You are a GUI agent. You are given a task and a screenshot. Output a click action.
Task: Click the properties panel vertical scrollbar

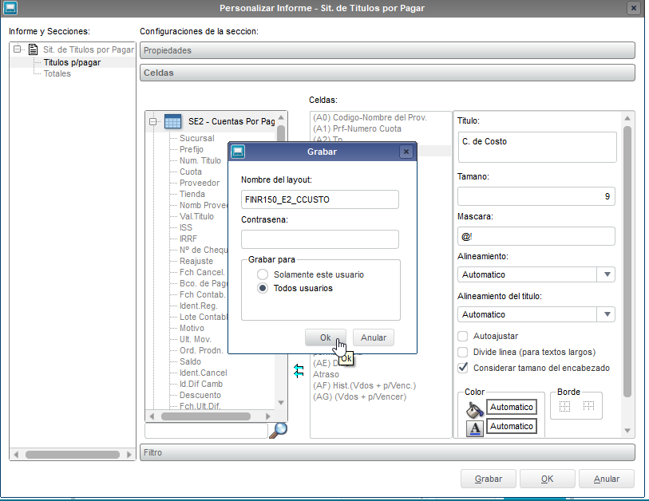click(x=627, y=262)
